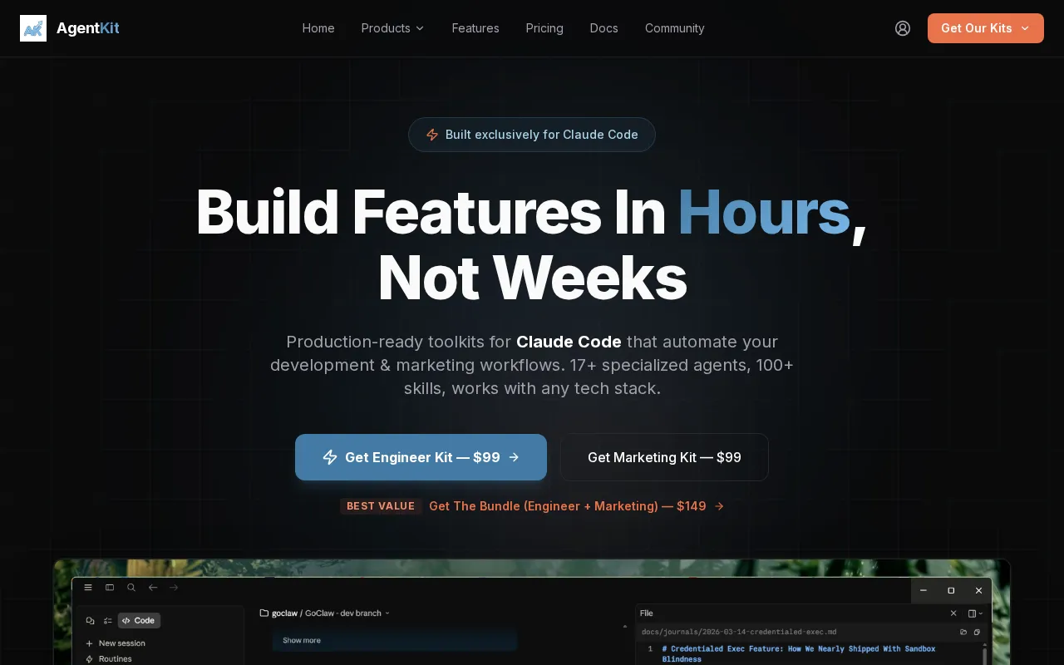
Task: Click the arrow on the Engineer Kit button
Action: point(514,457)
